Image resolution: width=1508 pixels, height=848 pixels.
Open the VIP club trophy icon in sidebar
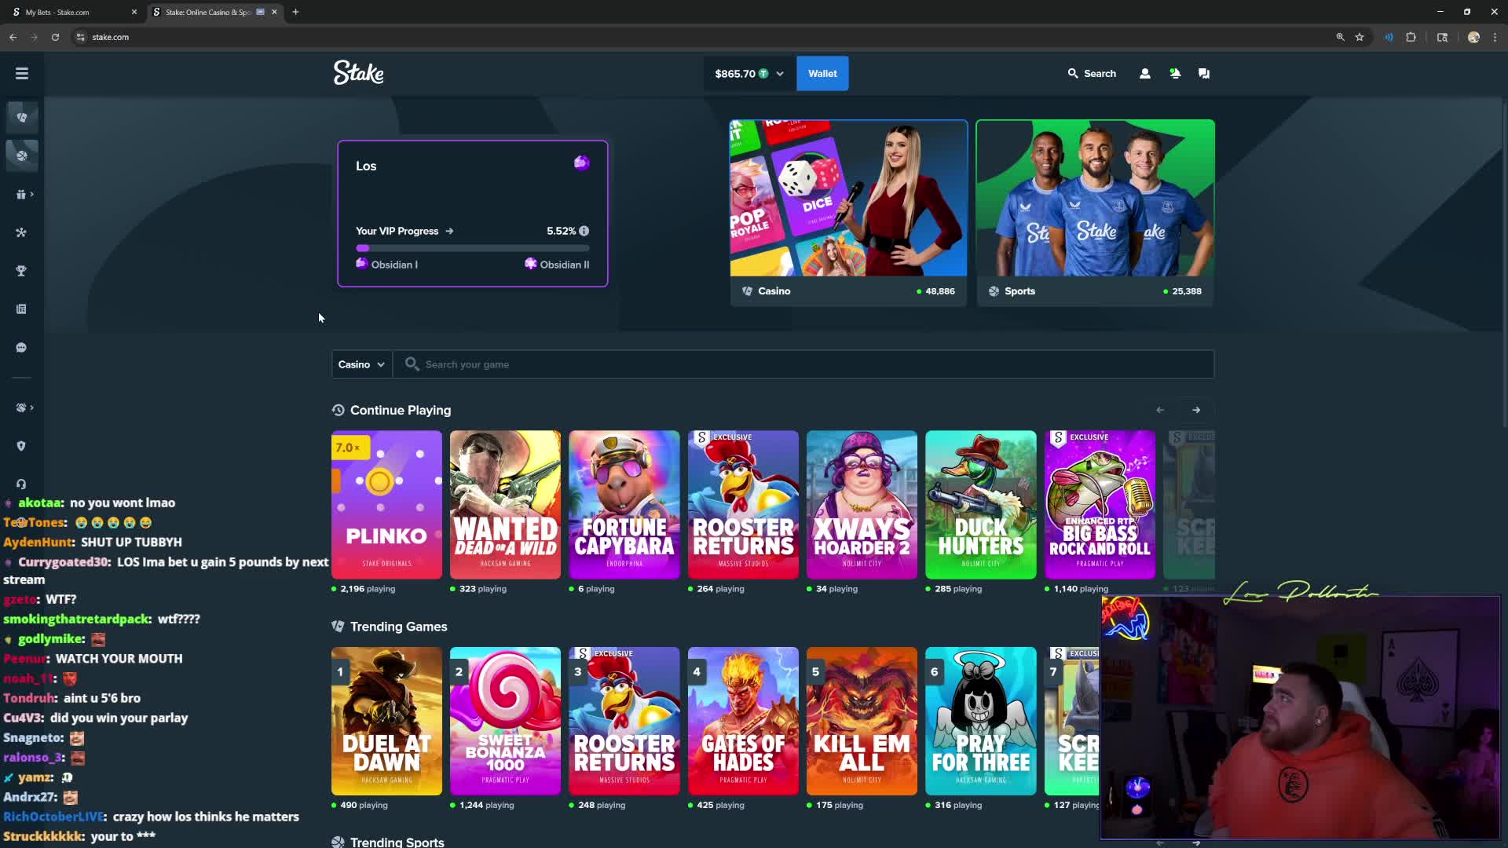coord(21,271)
